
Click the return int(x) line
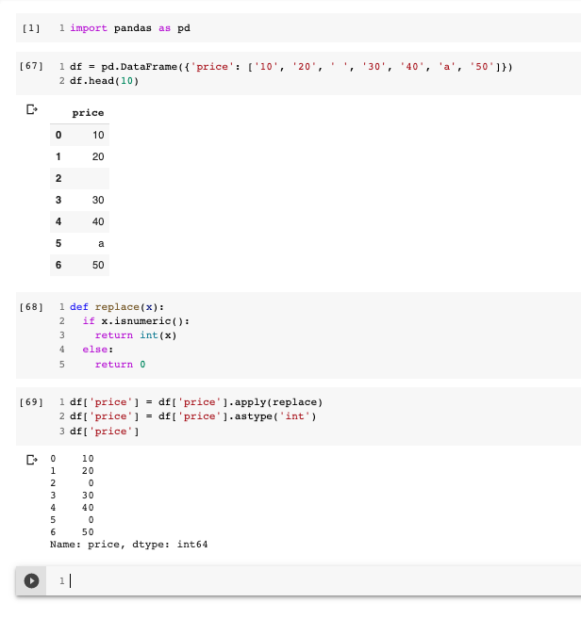[x=136, y=335]
